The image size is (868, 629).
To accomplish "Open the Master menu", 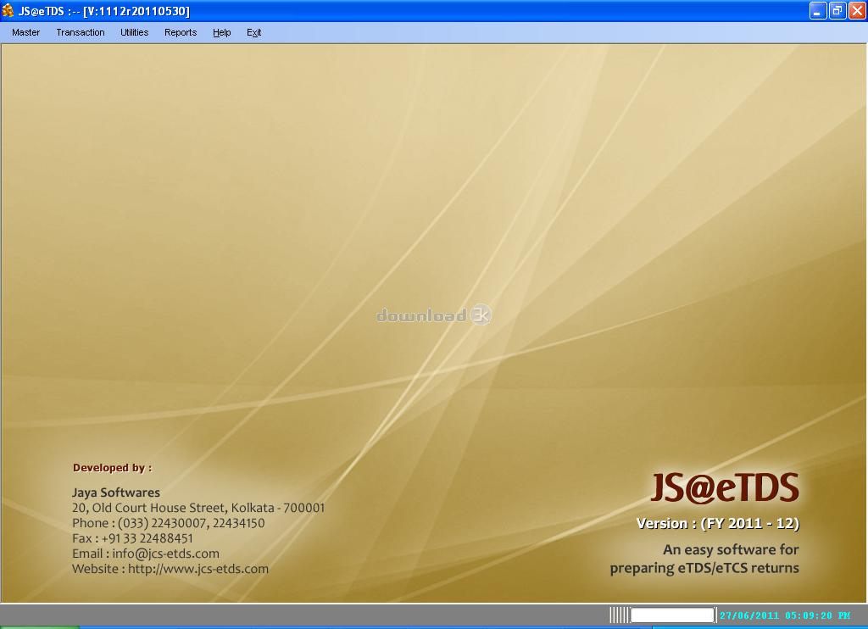I will [25, 33].
